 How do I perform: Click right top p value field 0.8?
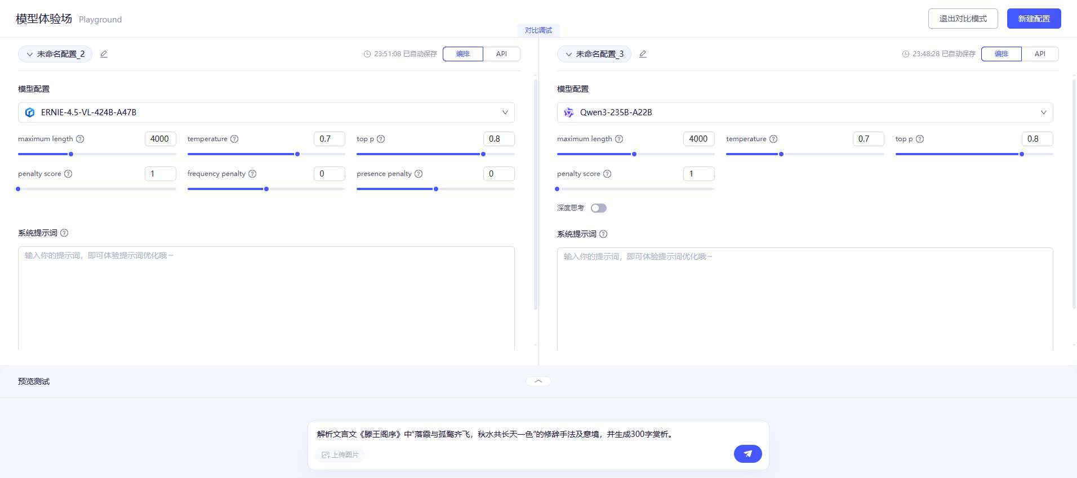pyautogui.click(x=1038, y=139)
